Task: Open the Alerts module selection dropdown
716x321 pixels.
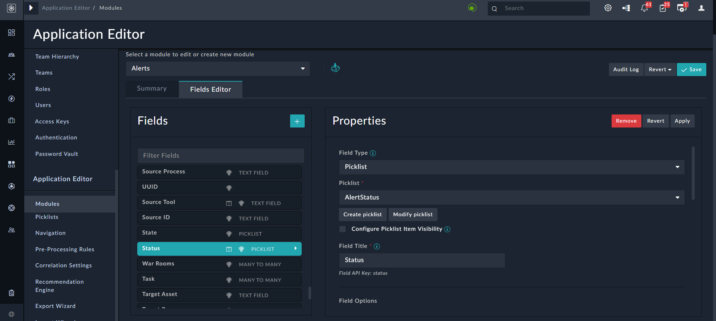Action: point(218,69)
